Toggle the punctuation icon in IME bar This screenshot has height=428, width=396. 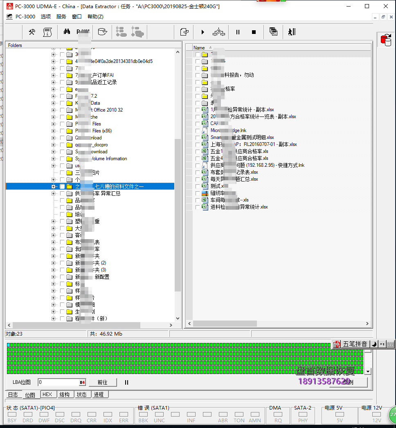[382, 344]
